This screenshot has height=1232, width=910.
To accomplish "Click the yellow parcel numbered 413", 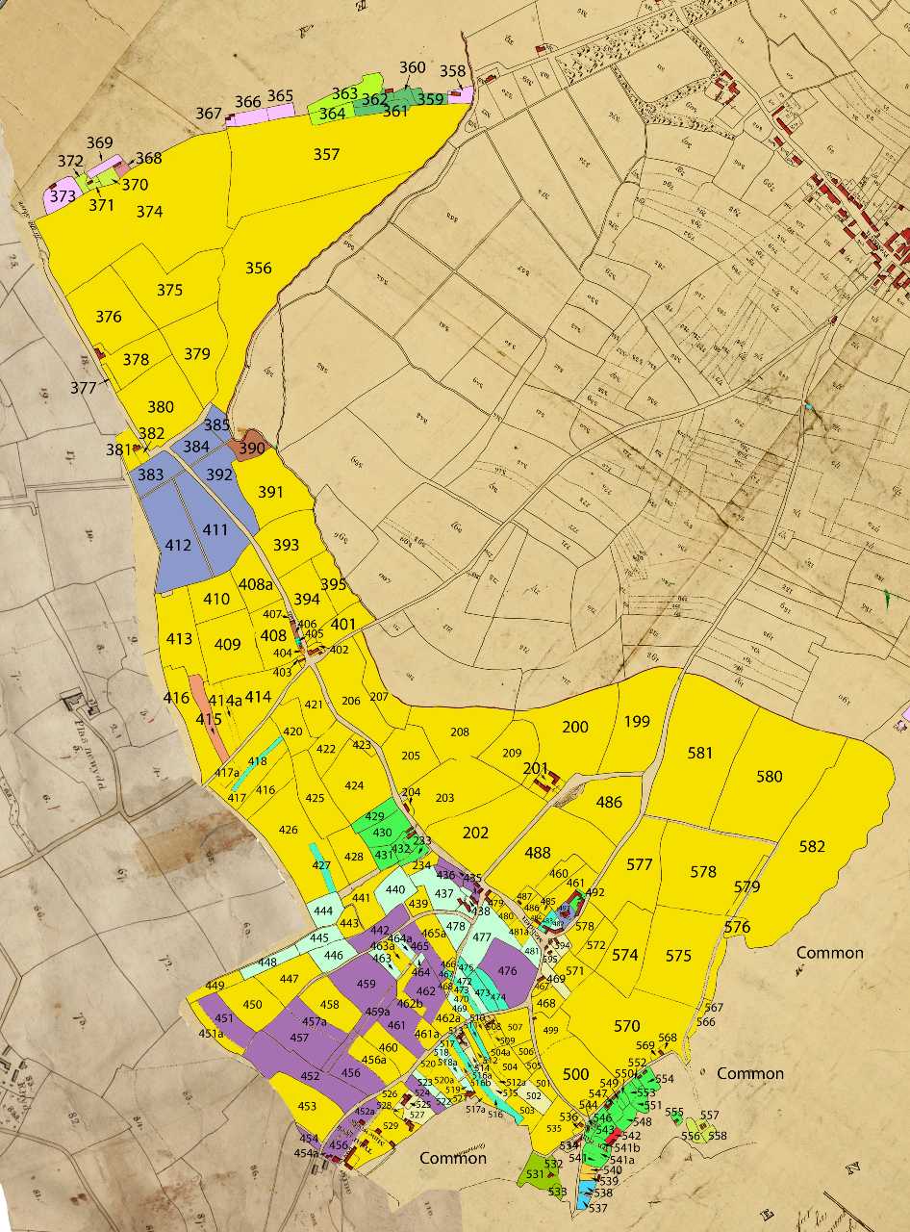I will tap(178, 638).
